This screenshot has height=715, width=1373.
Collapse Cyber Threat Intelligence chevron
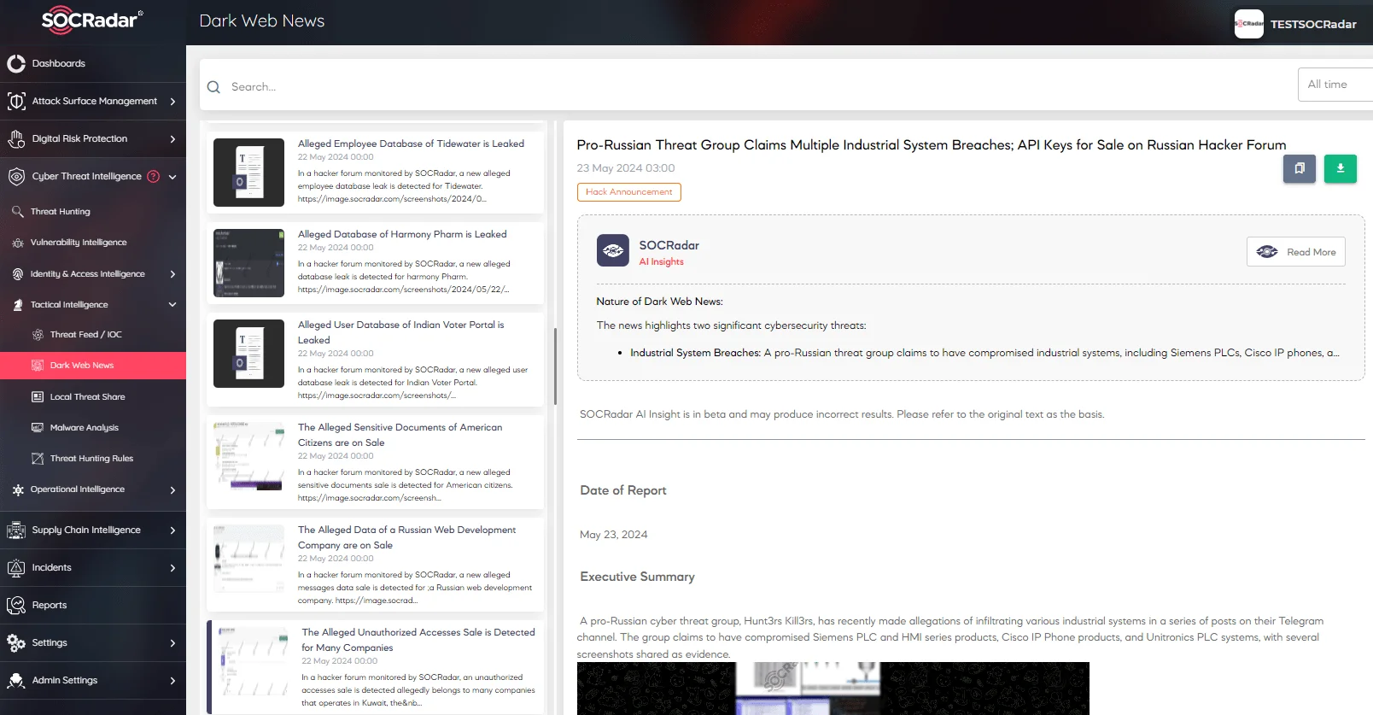point(172,176)
